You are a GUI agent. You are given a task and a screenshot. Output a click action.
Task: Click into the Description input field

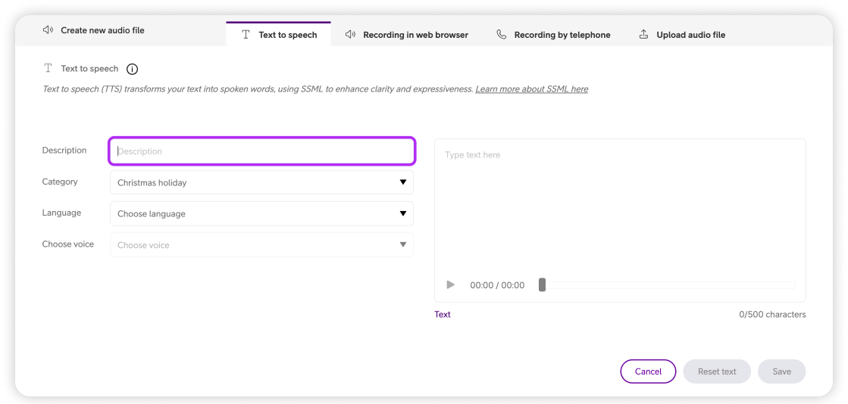(x=261, y=151)
